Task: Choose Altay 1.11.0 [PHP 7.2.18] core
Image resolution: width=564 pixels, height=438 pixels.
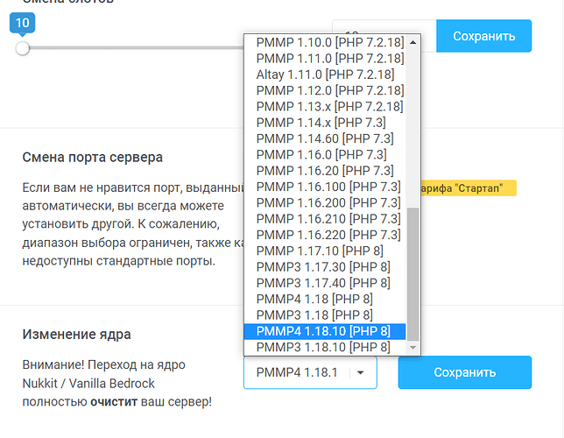Action: click(x=329, y=74)
